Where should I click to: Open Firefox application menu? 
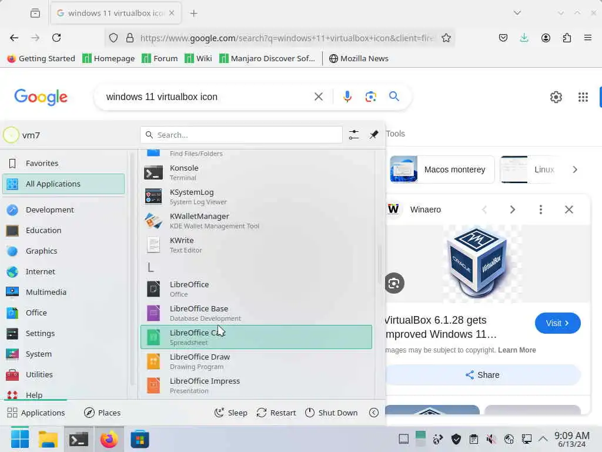point(587,38)
